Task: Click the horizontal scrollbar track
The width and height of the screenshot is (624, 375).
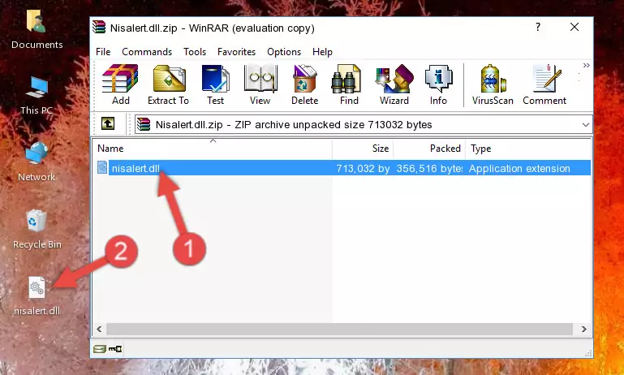Action: [x=339, y=330]
